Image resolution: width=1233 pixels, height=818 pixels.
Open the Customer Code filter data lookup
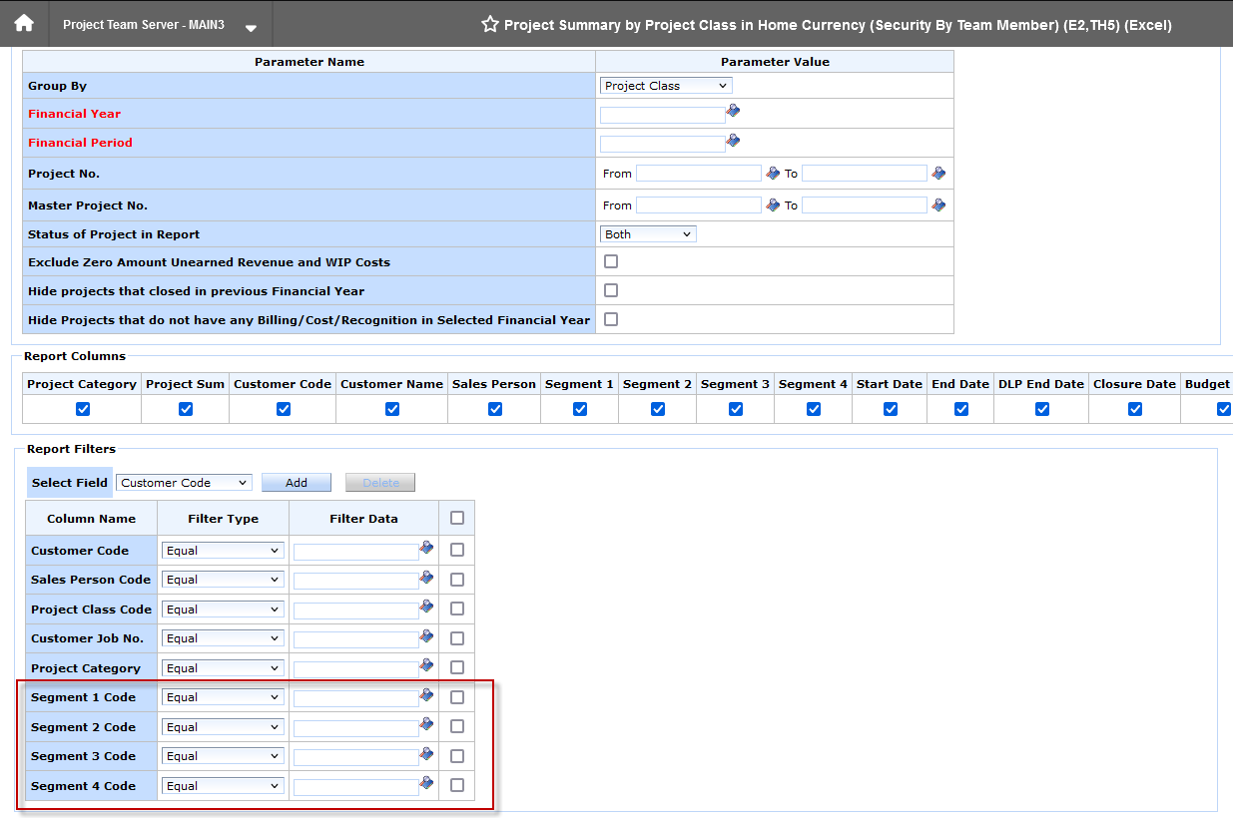click(426, 547)
